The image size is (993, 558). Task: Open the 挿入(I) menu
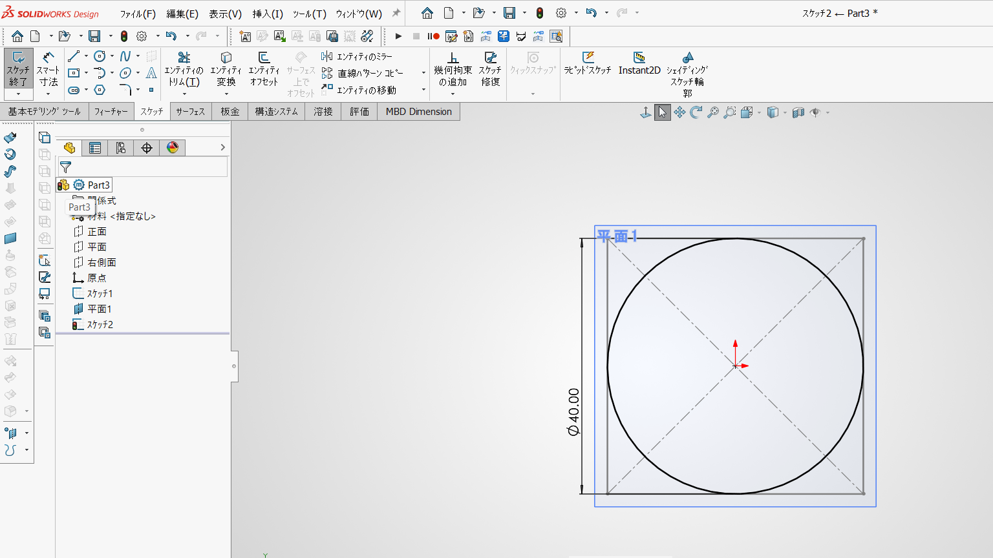pyautogui.click(x=268, y=14)
